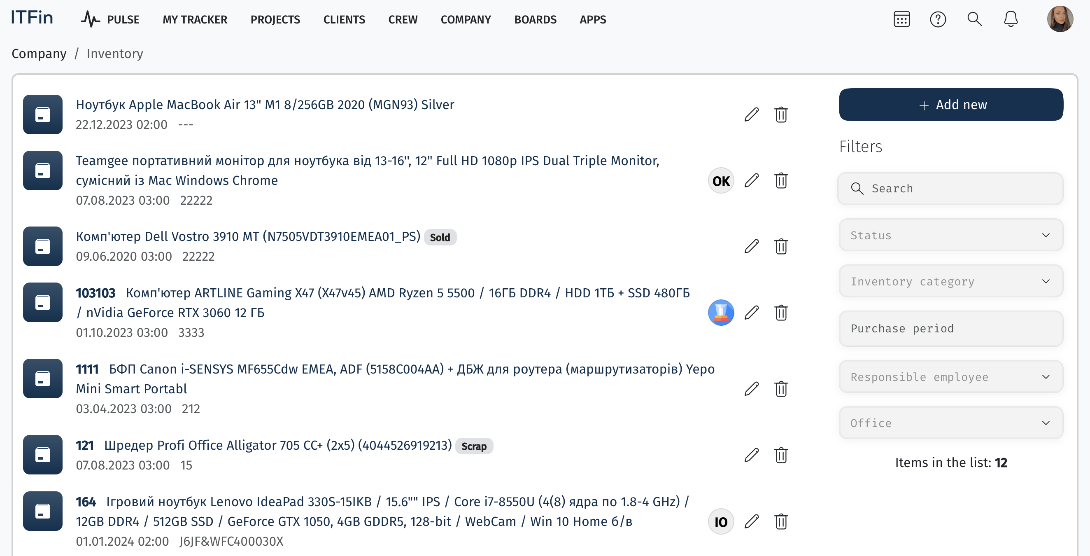1090x556 pixels.
Task: Click the Sold status tag
Action: click(x=440, y=237)
